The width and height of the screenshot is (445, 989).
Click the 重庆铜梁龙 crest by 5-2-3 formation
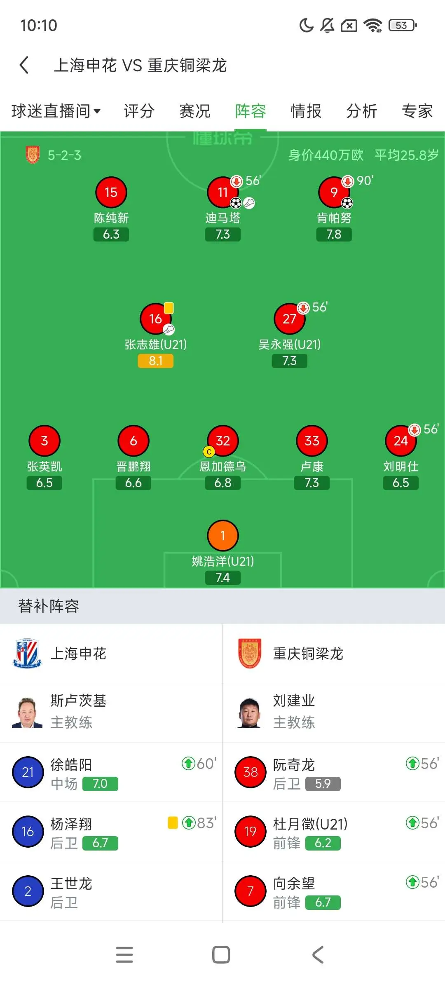pos(33,155)
